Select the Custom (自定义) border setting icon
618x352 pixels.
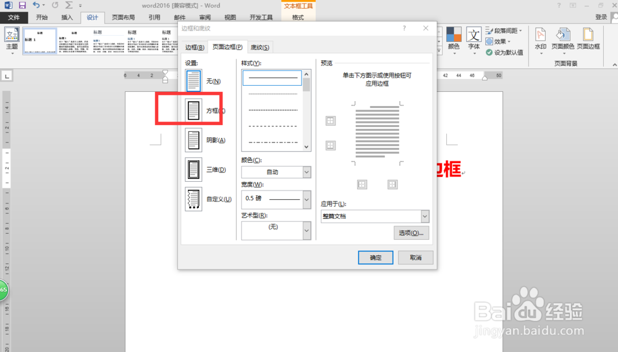[x=193, y=199]
